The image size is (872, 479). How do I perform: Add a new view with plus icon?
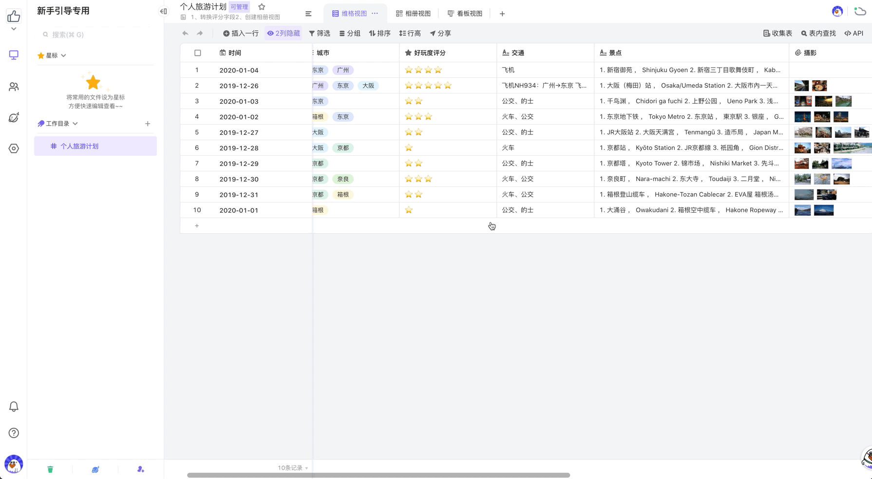coord(502,14)
